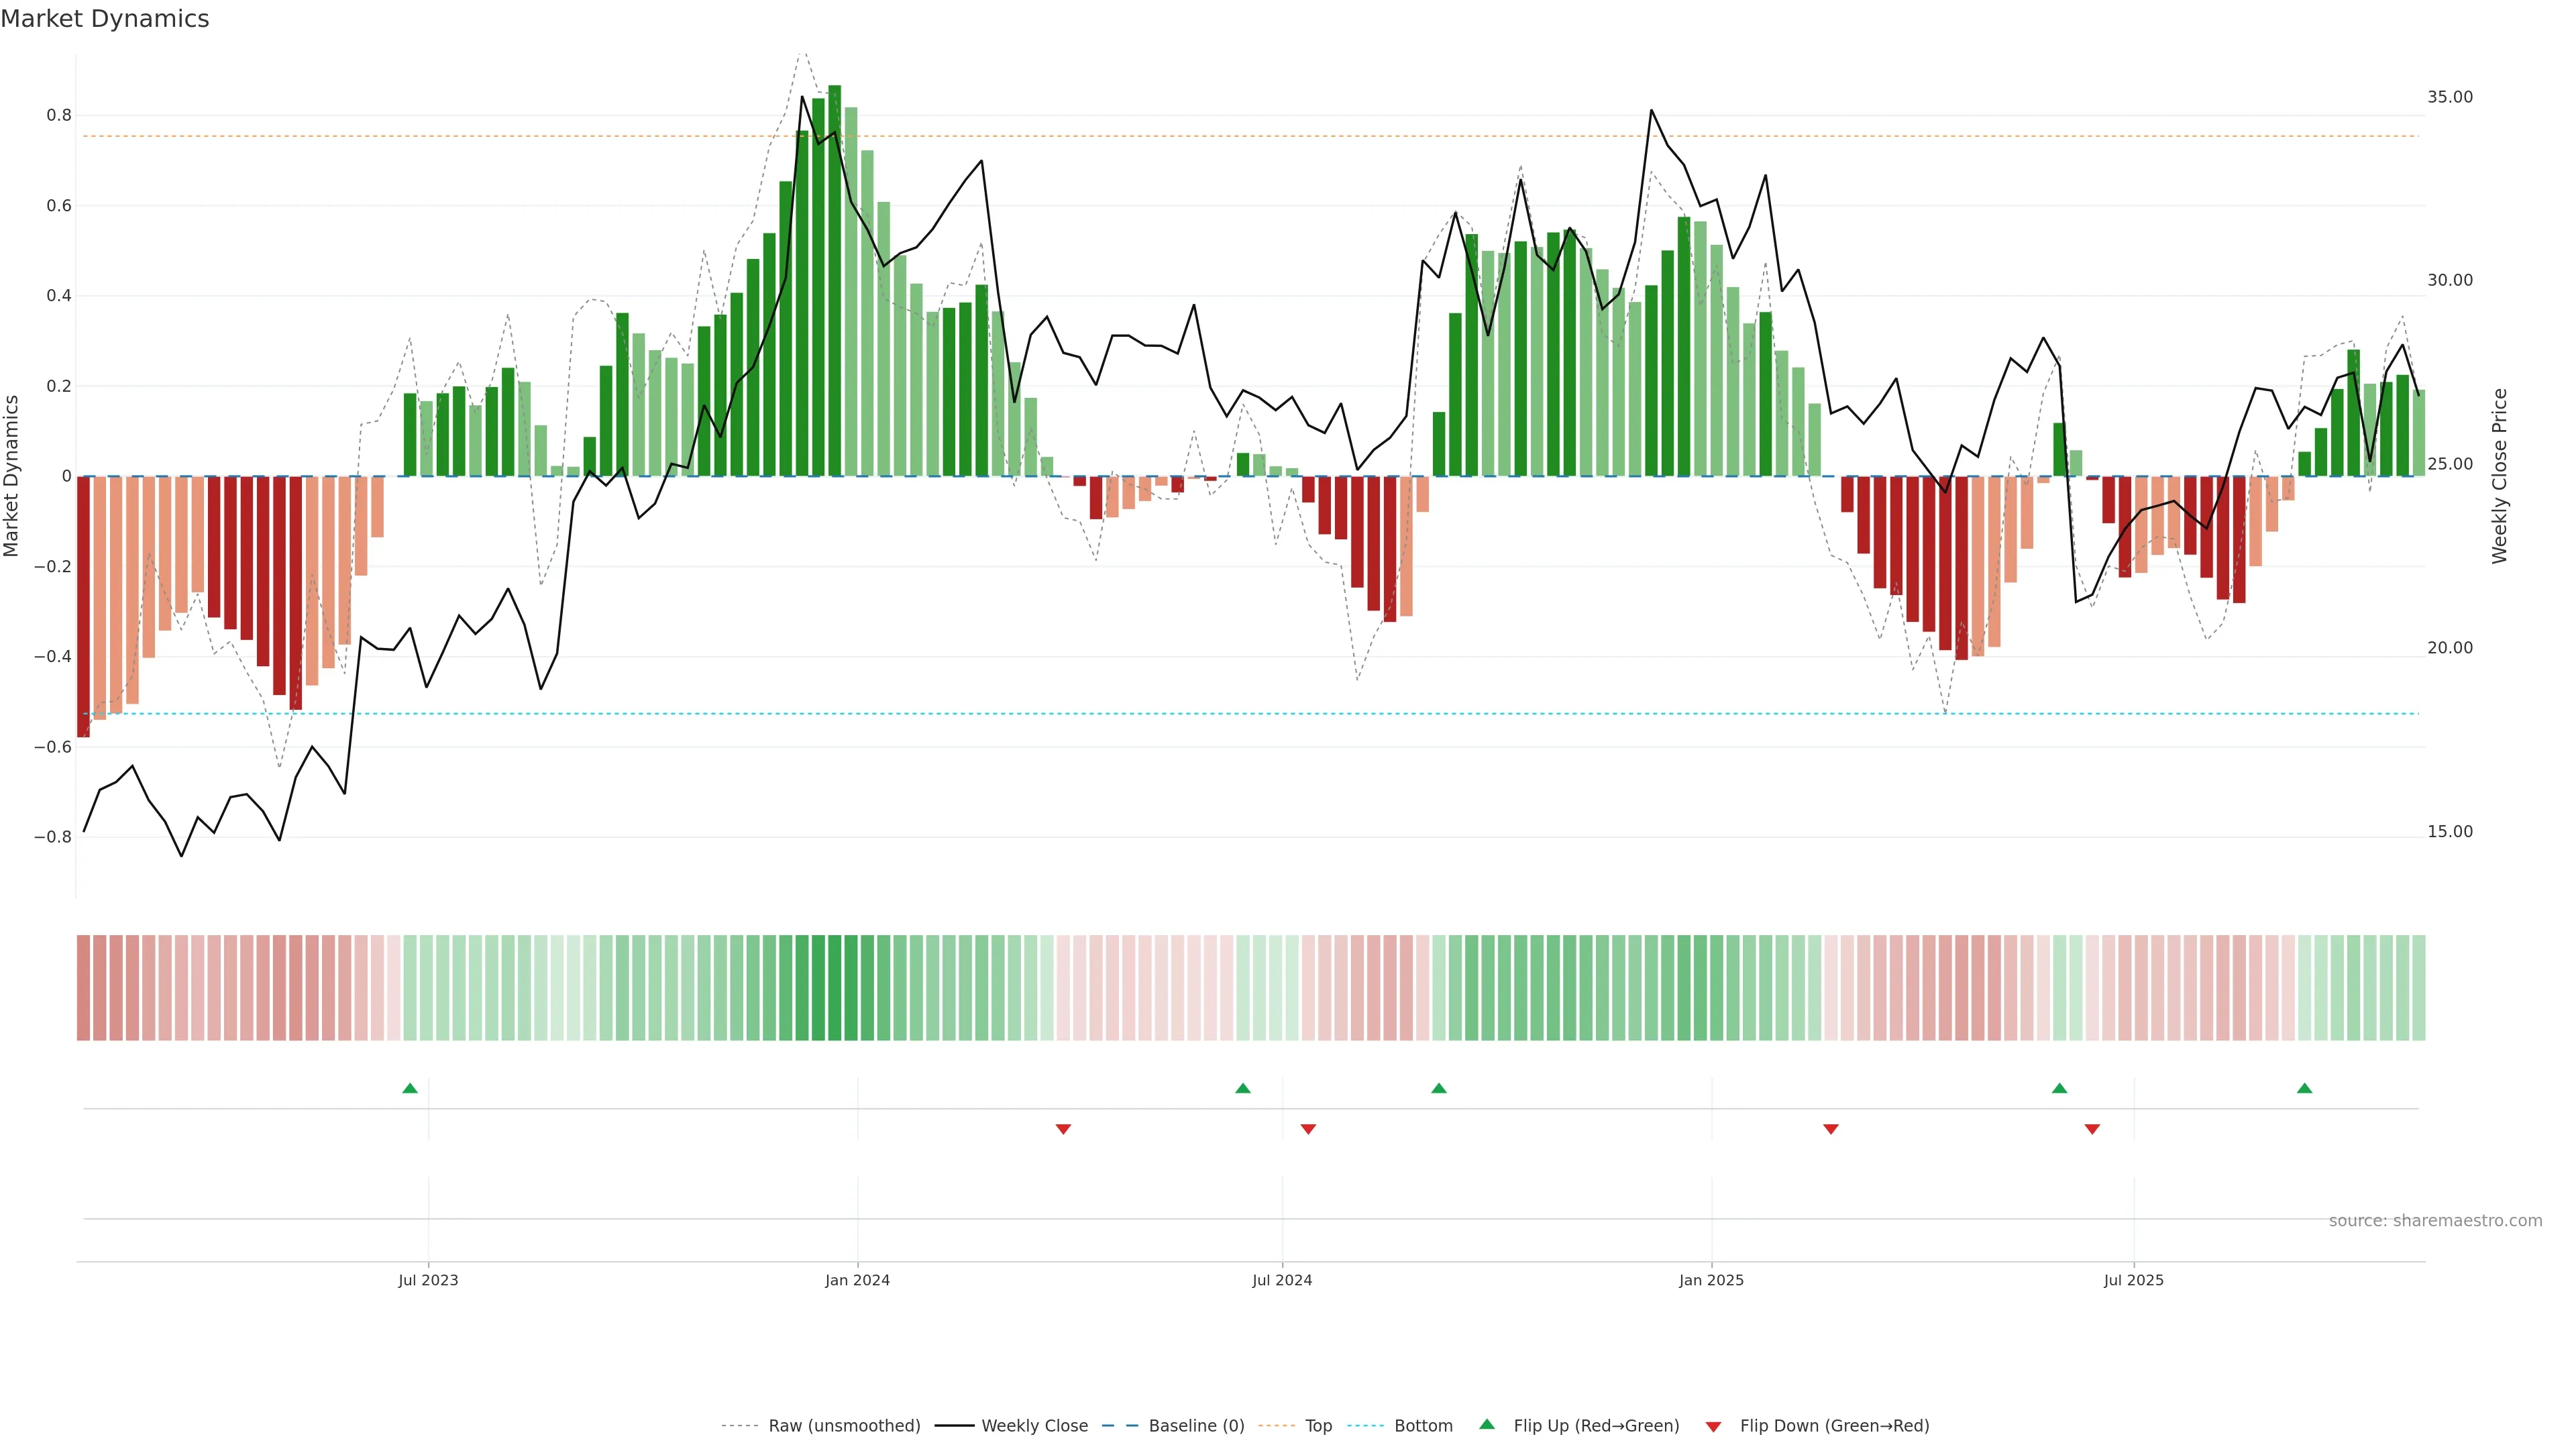Click the Flip Up marker before Jul 2025

point(2059,1088)
